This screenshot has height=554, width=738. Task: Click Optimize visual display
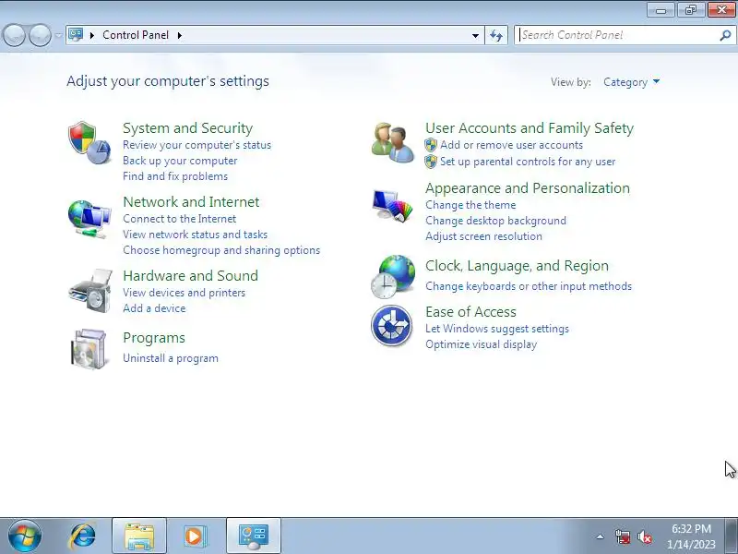[481, 344]
